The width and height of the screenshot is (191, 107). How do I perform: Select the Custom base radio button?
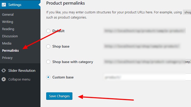[x=48, y=77]
